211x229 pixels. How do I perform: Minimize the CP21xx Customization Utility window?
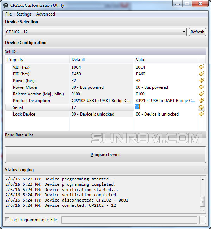click(178, 4)
